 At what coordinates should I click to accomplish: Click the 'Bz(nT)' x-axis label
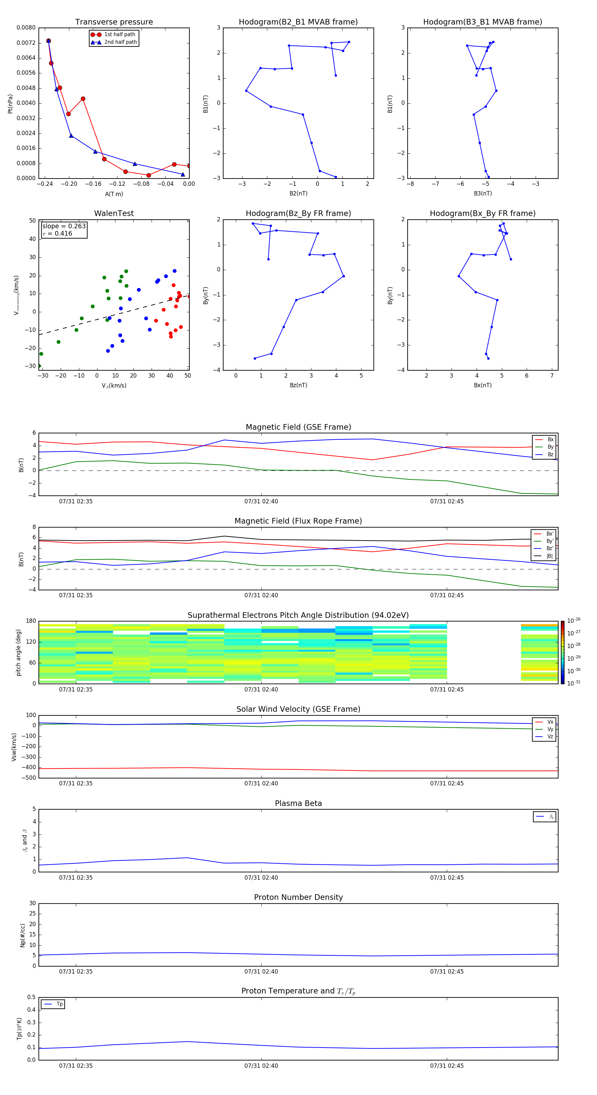[x=298, y=385]
